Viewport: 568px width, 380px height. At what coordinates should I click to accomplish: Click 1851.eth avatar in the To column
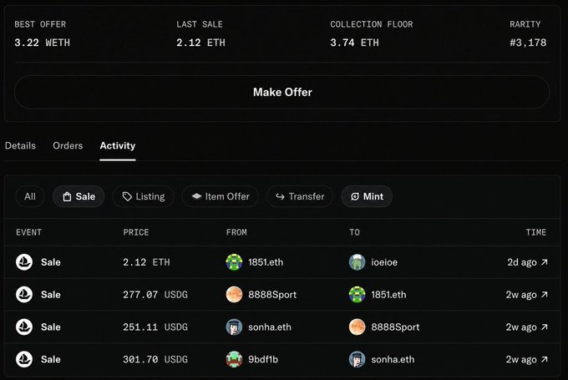click(358, 295)
